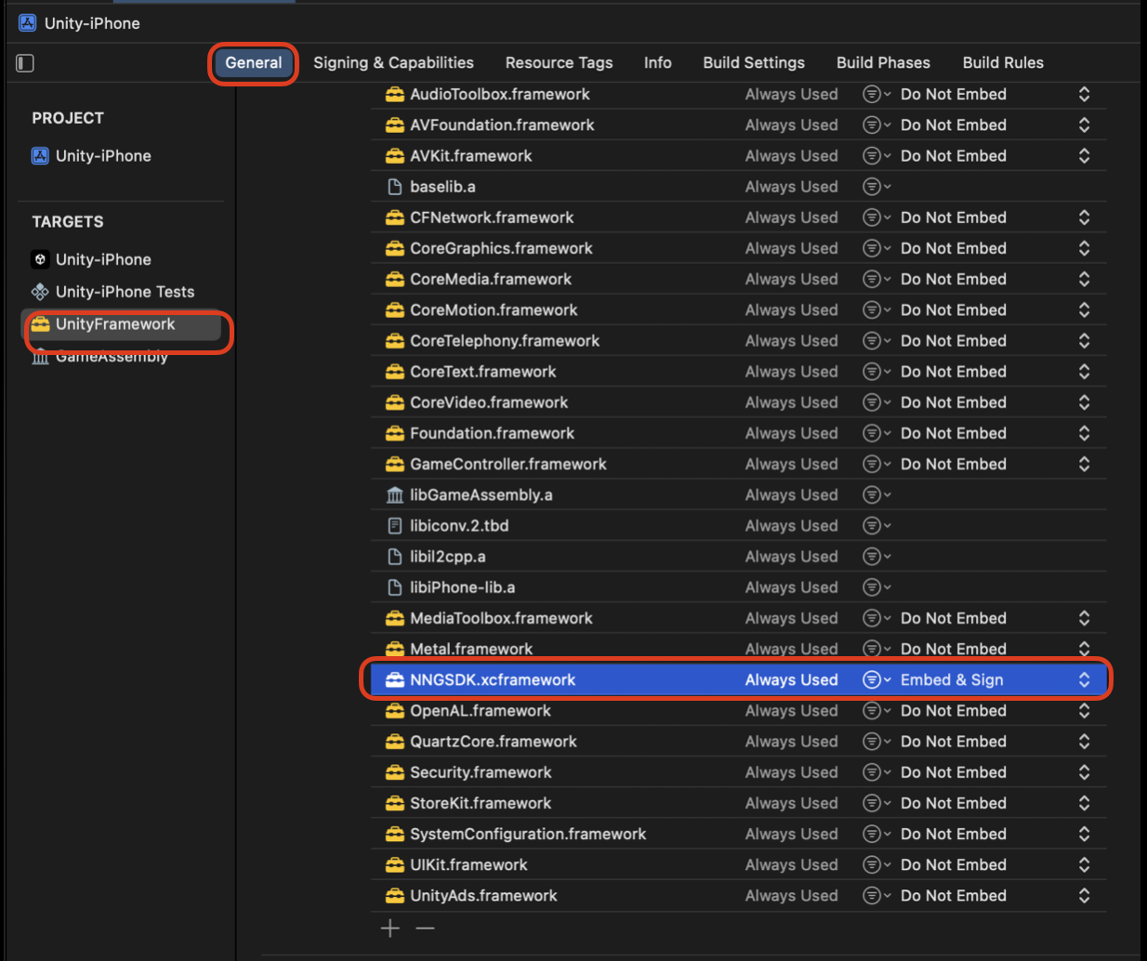Click the Unity-iPhone Tests target icon

tap(40, 292)
